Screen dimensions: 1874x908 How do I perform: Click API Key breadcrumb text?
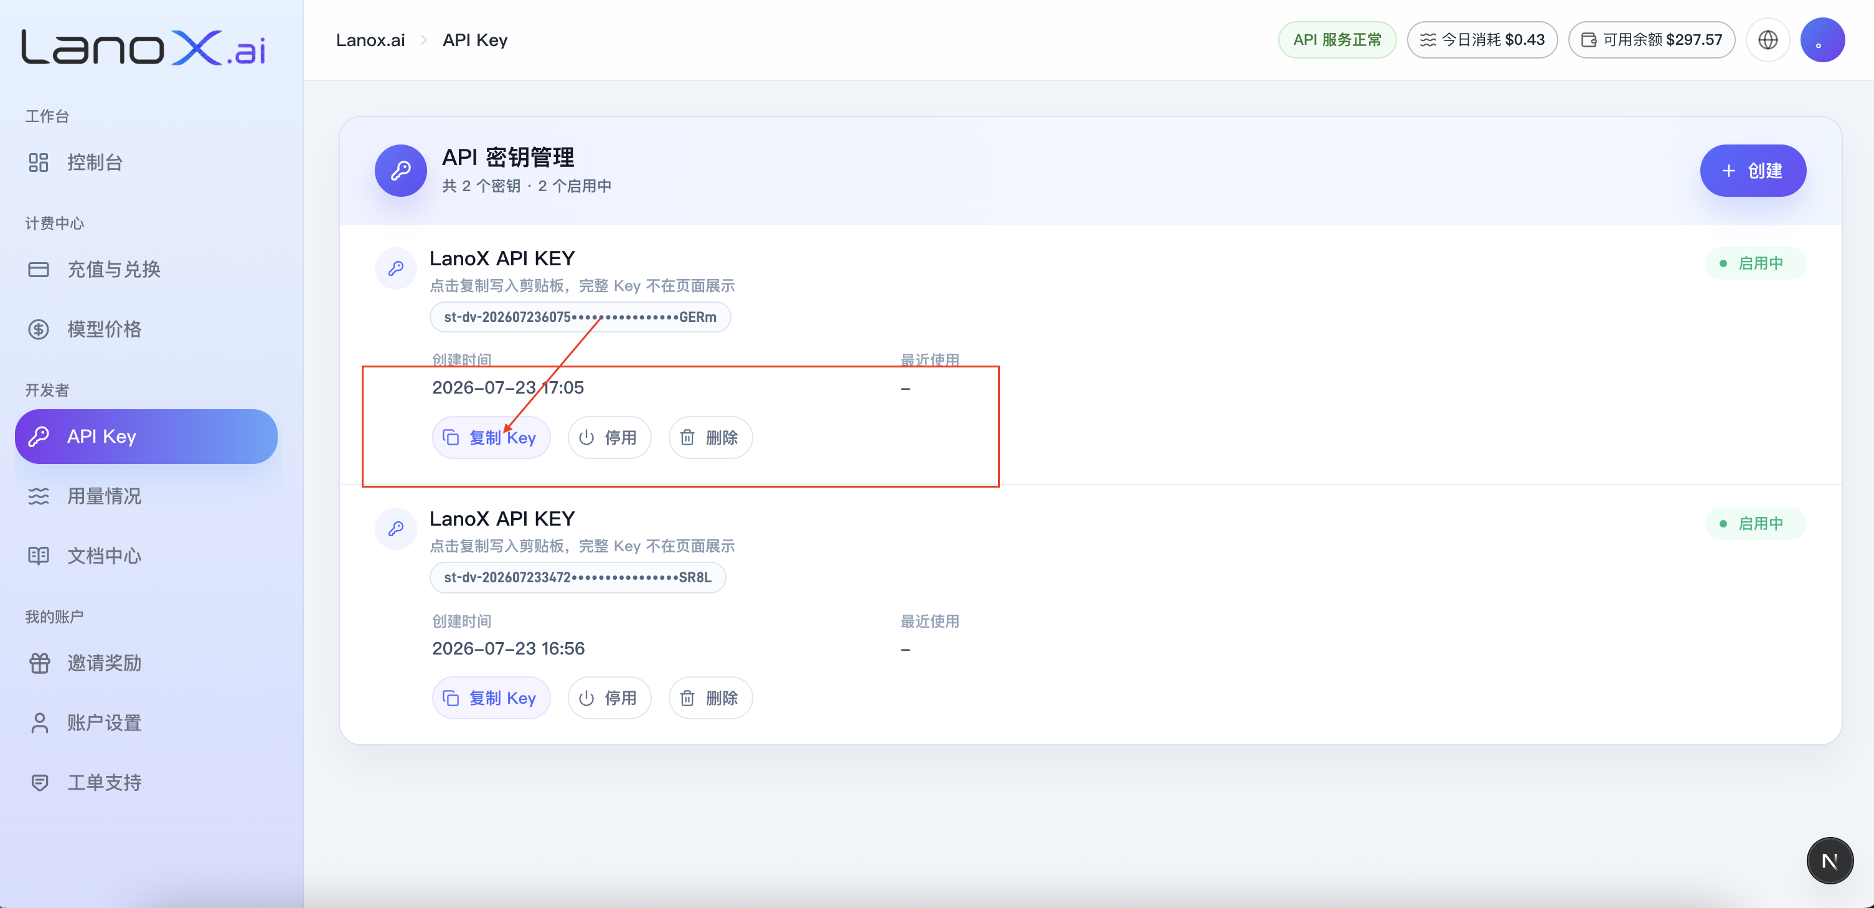pos(475,40)
